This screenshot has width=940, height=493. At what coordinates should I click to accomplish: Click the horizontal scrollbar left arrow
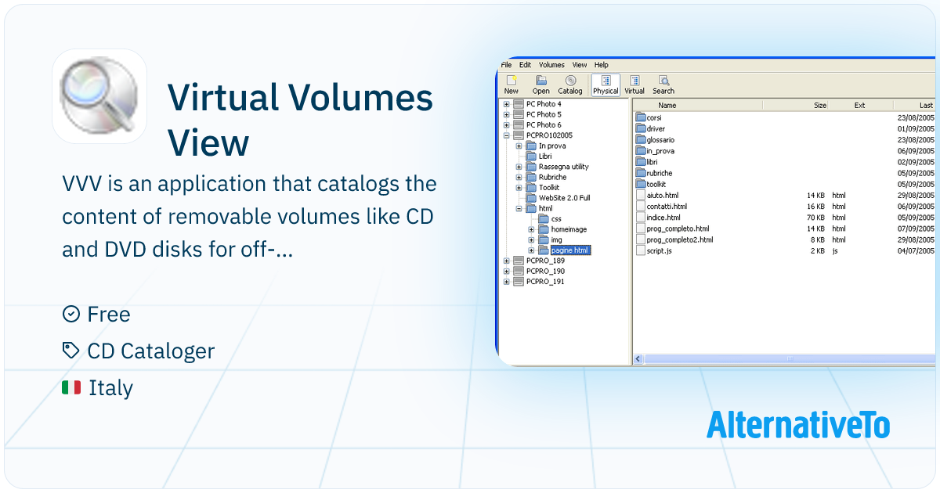tap(638, 358)
